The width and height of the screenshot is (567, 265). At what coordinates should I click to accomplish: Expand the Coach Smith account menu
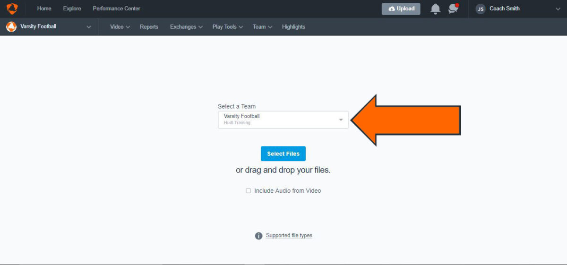[558, 9]
